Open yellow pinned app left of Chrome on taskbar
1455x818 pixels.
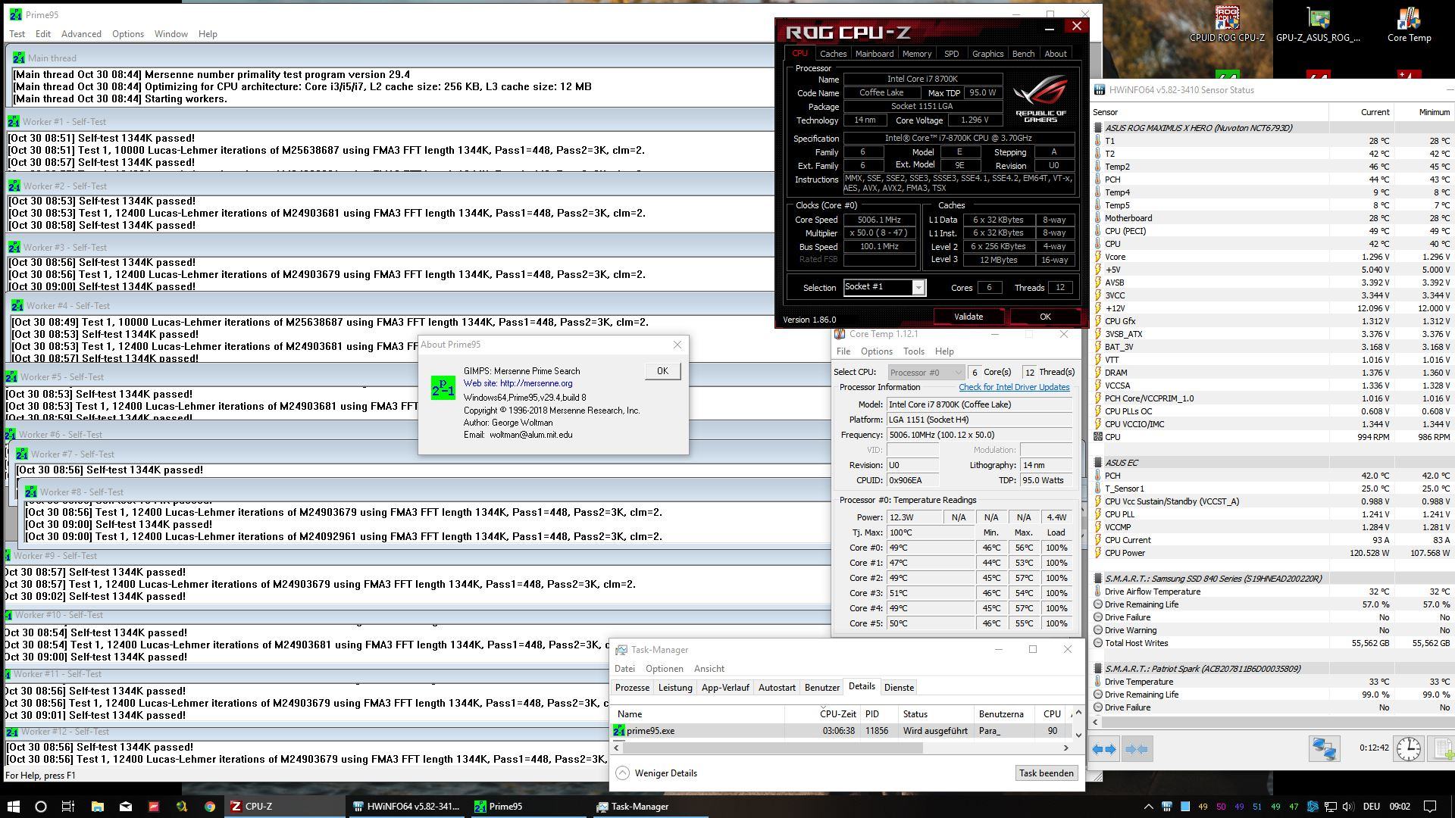(181, 807)
